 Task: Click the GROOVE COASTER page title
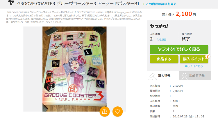pyautogui.click(x=78, y=4)
